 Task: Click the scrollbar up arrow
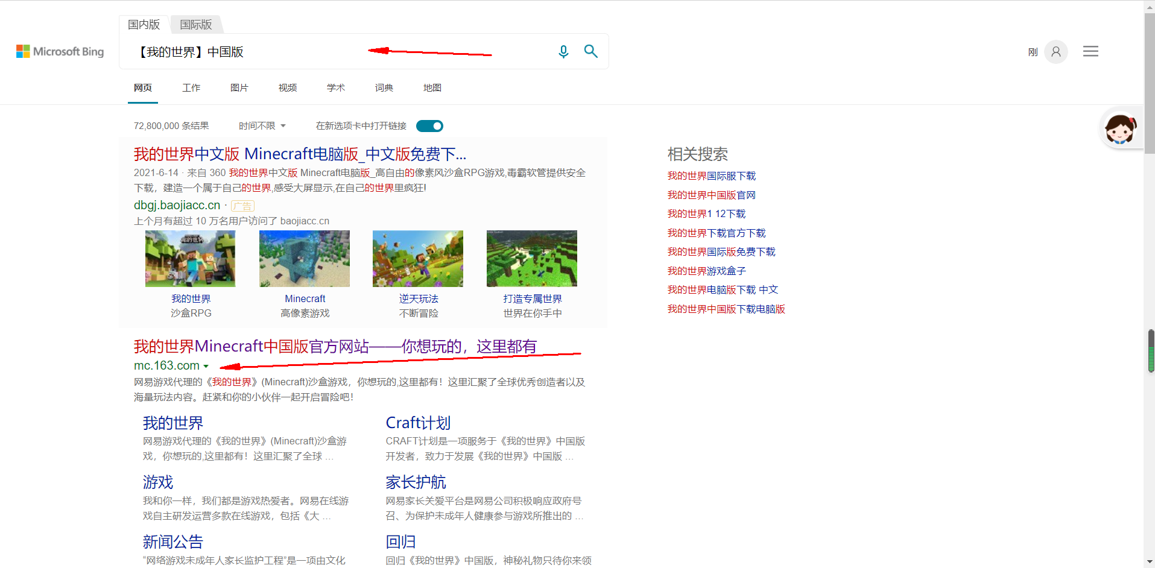click(x=1150, y=6)
